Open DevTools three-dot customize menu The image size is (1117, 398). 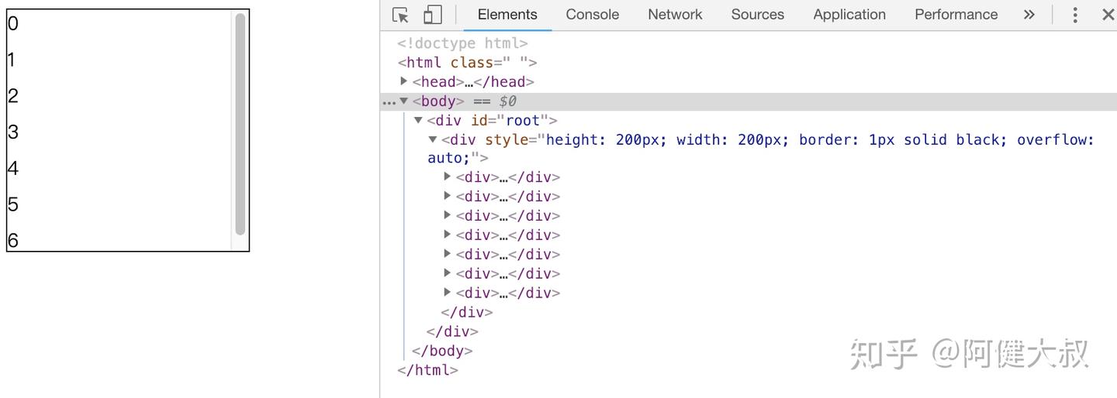(1075, 15)
